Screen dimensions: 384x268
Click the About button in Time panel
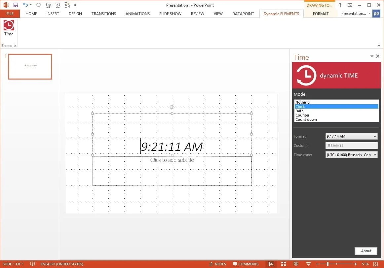click(366, 251)
